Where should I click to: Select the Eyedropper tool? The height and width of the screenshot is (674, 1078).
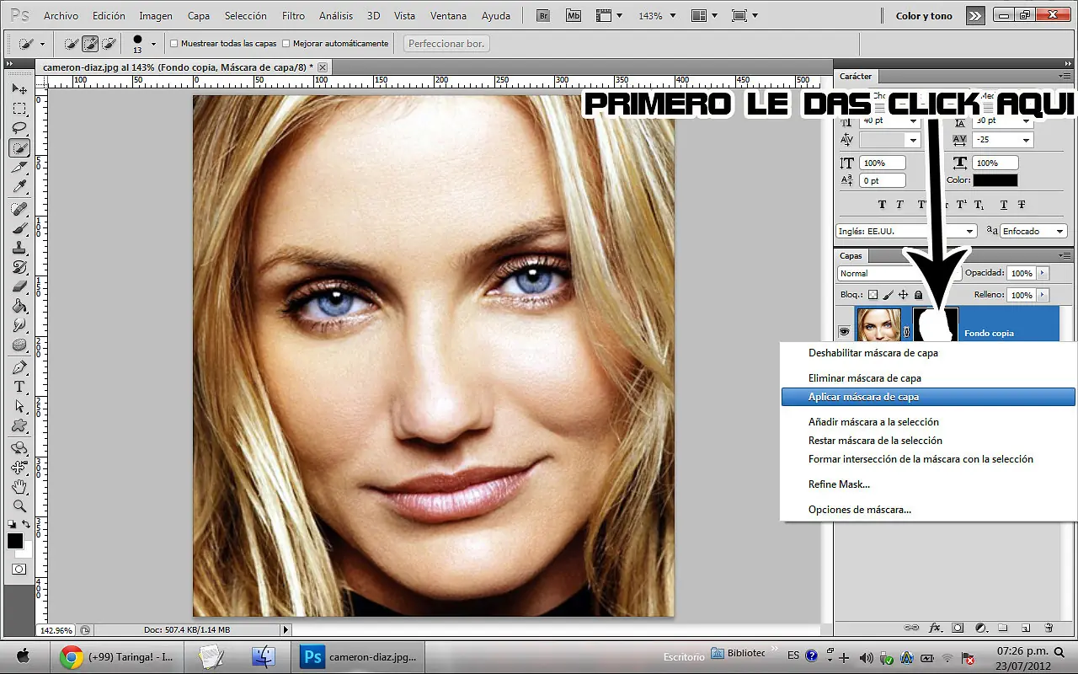pos(19,186)
